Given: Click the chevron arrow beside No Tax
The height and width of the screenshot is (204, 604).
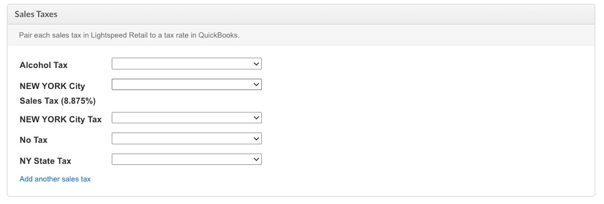Looking at the screenshot, I should click(x=256, y=139).
